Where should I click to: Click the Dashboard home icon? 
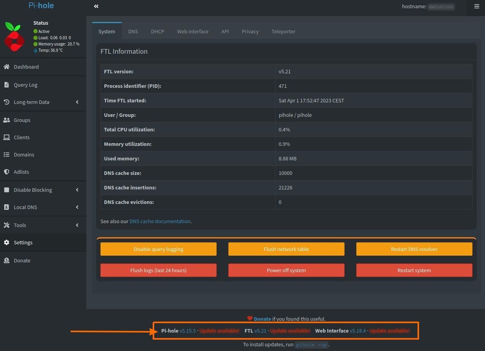[6, 67]
